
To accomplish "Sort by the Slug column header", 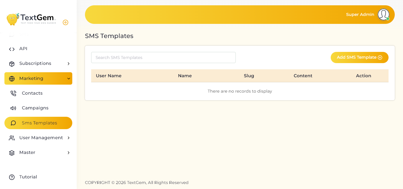I will (x=249, y=76).
